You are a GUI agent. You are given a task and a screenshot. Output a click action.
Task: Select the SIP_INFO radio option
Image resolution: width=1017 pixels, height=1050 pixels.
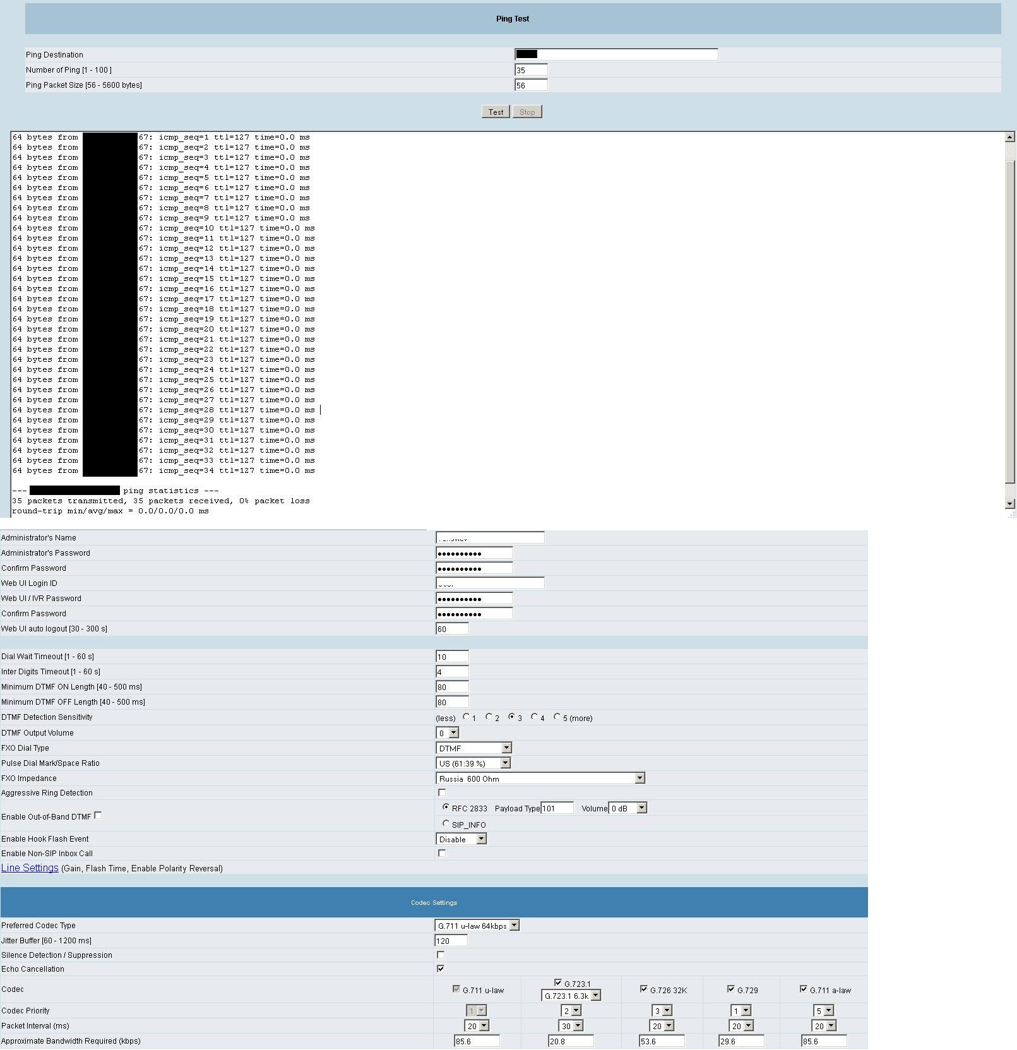point(446,823)
